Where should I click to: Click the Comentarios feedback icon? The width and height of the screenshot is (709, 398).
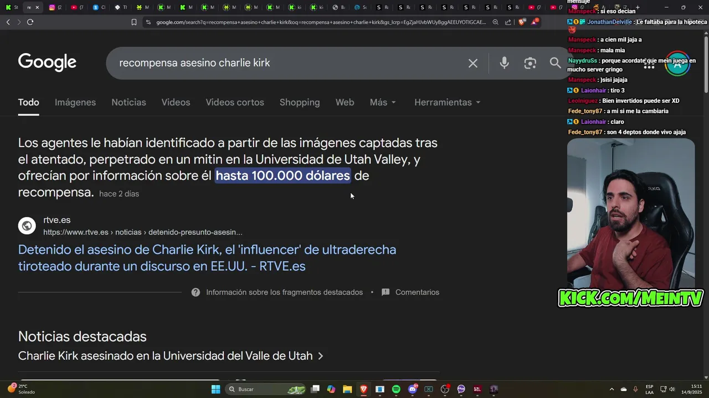pyautogui.click(x=386, y=292)
